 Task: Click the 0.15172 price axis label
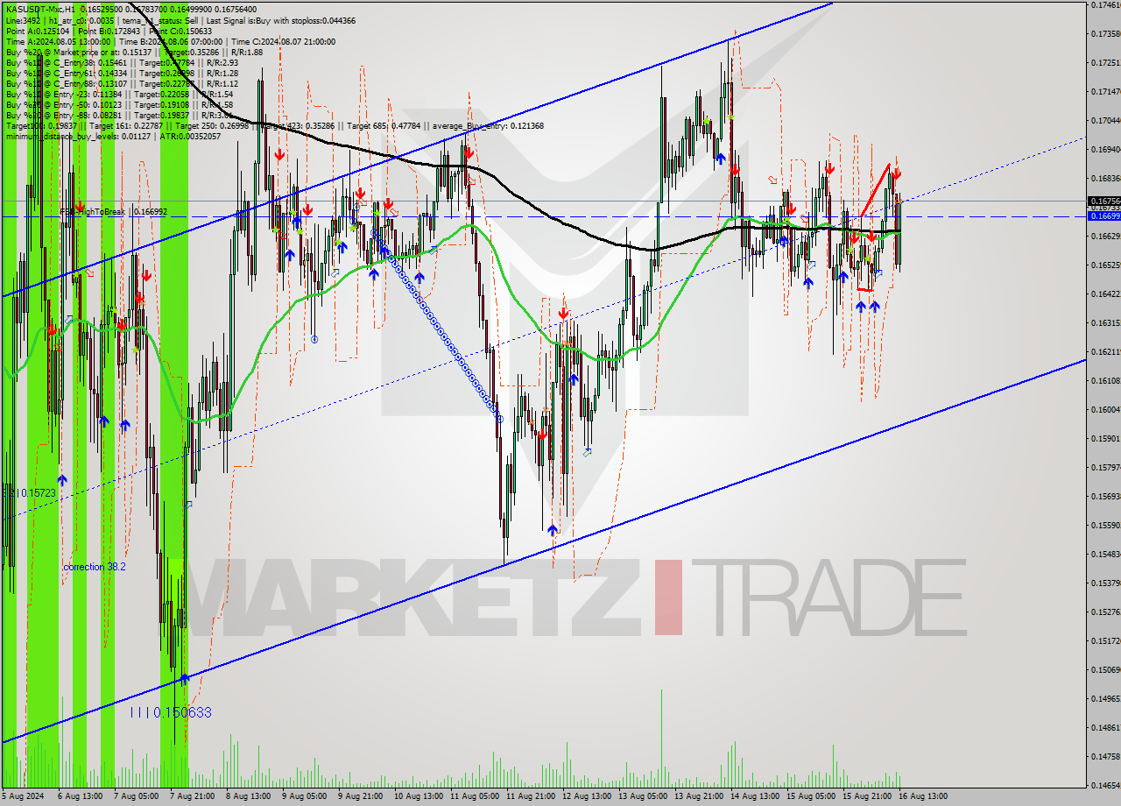click(x=1105, y=641)
